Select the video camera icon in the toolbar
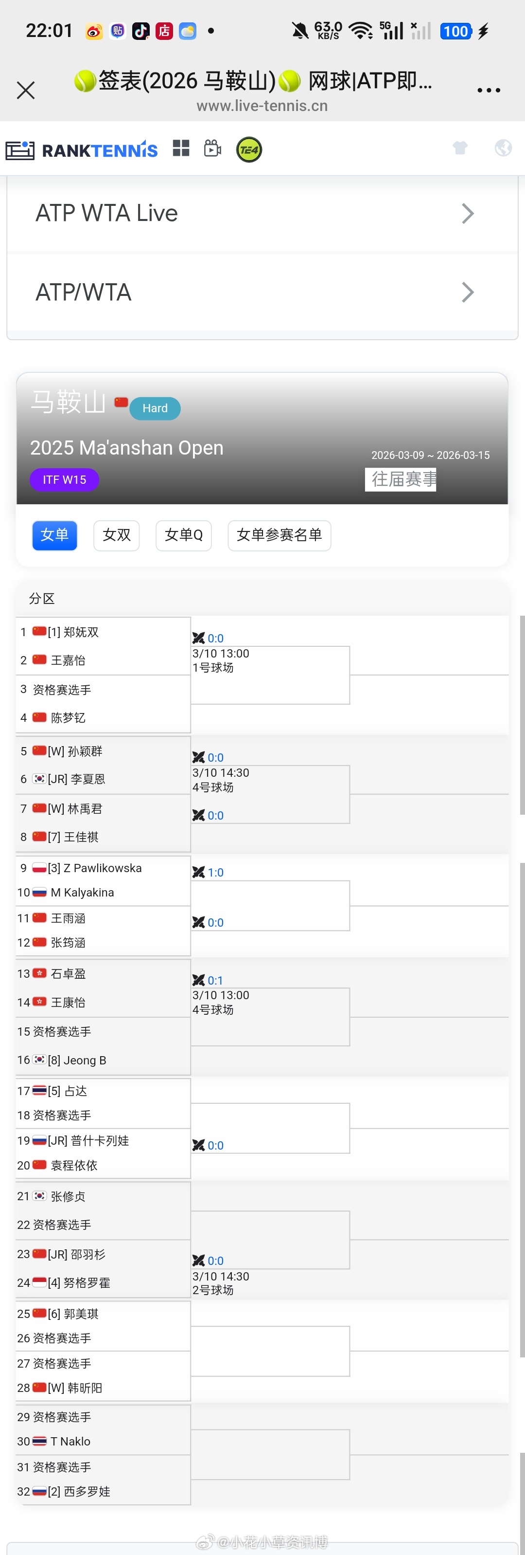Viewport: 525px width, 1555px height. 212,148
